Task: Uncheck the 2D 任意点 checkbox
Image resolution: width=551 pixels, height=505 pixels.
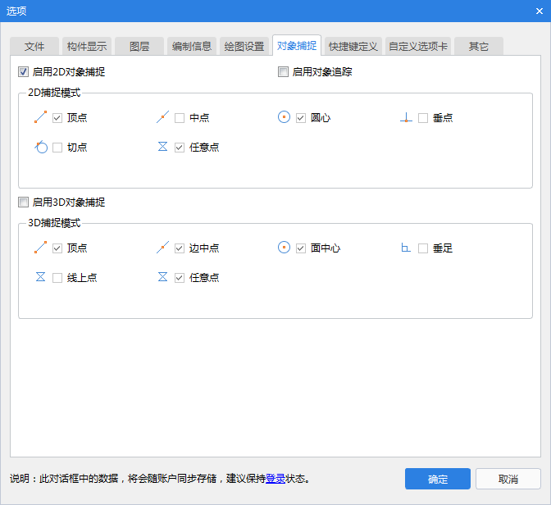Action: [x=180, y=148]
